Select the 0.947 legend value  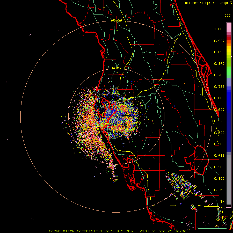219,41
